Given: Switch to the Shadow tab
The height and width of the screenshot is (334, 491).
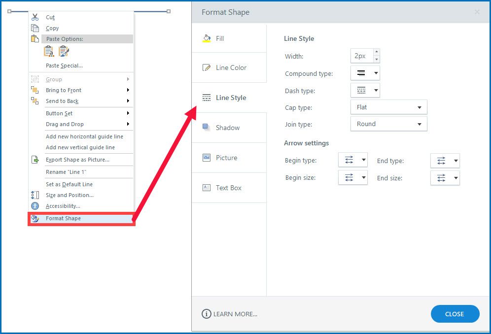Looking at the screenshot, I should (x=227, y=128).
